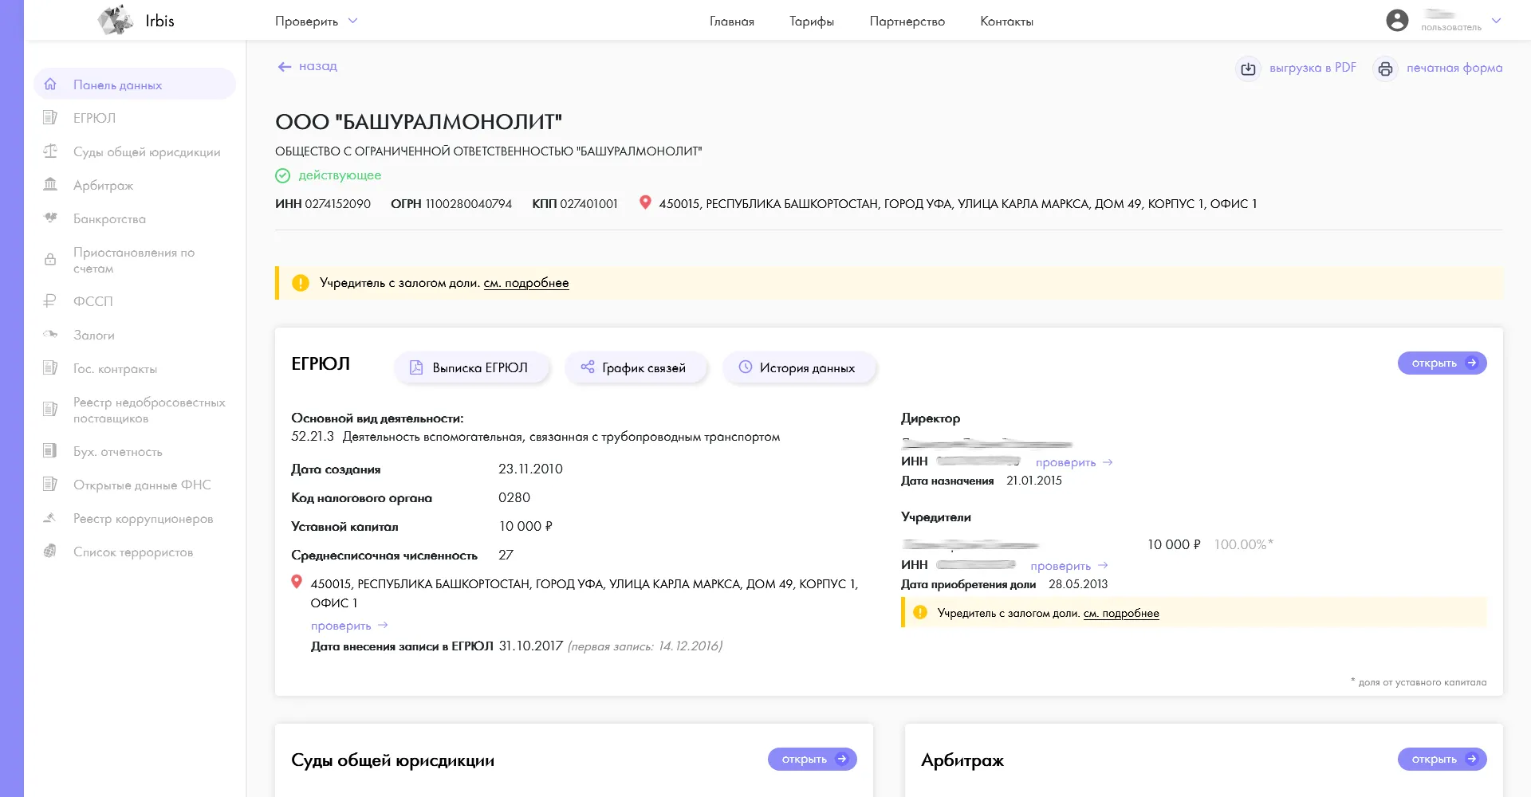Click проверить link under the ЕГРЮЛ address

348,626
